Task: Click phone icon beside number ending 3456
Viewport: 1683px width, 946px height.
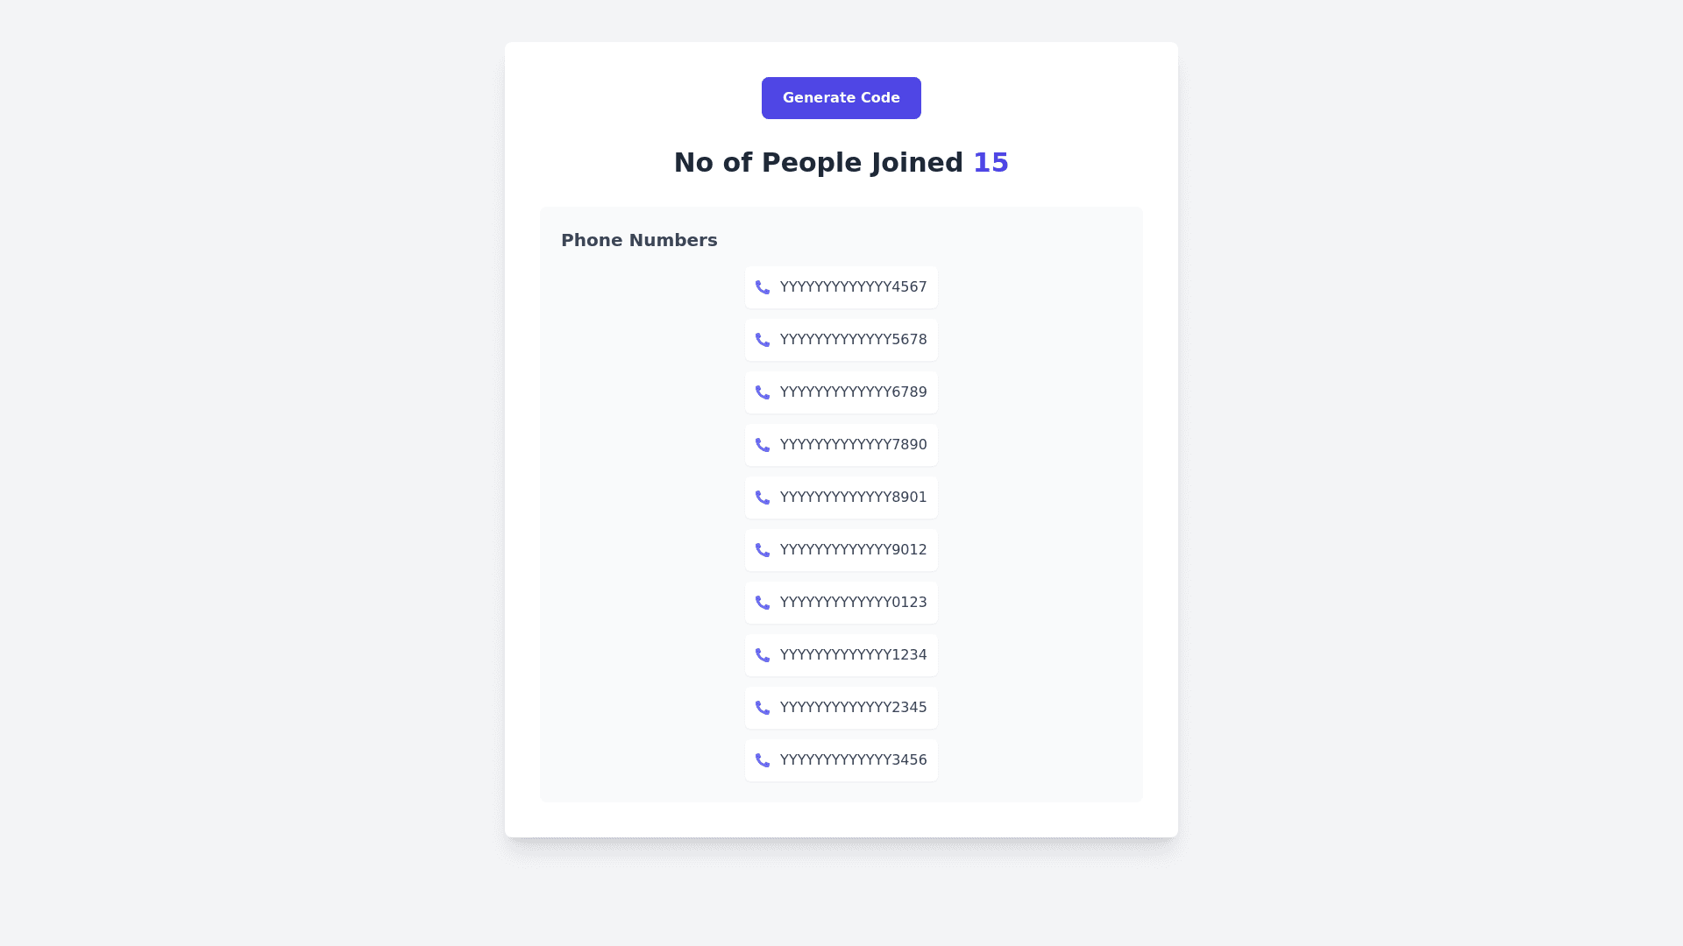Action: (x=763, y=760)
